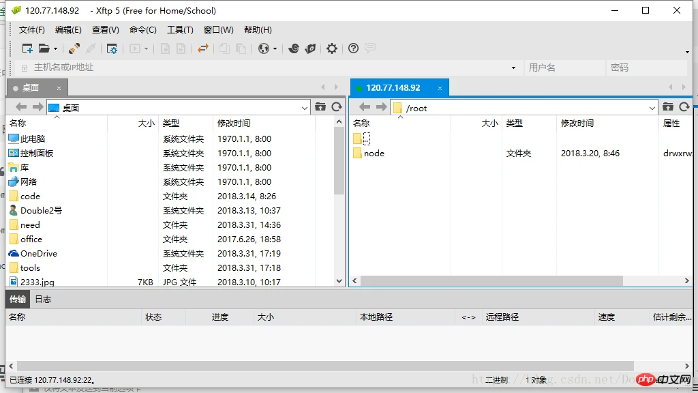Click the local pane new folder icon

(x=320, y=106)
